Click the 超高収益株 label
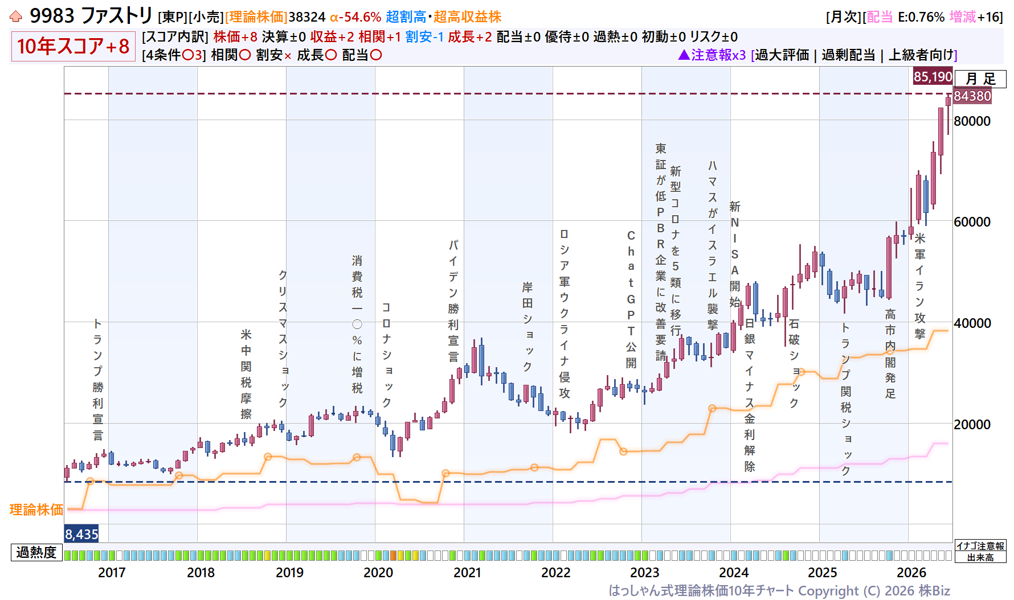This screenshot has height=600, width=1014. (467, 17)
